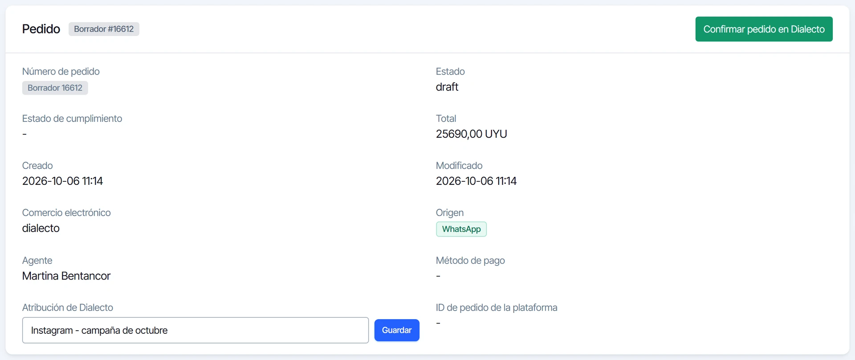Screen dimensions: 855x360
Task: Click the Comercio electrónico label
Action: pyautogui.click(x=66, y=213)
